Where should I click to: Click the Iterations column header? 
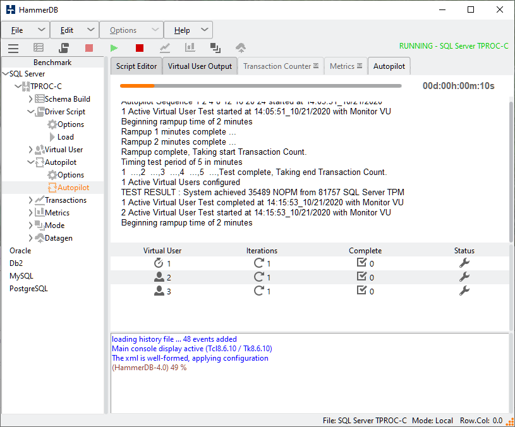coord(262,251)
